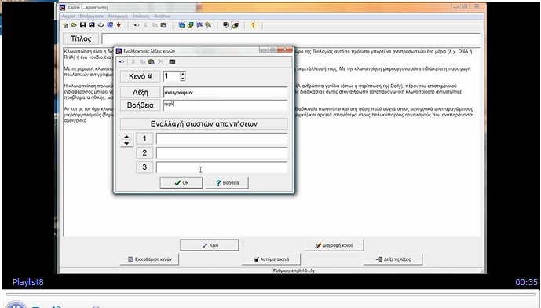
Task: Click the Add reading text book icon
Action: click(101, 25)
